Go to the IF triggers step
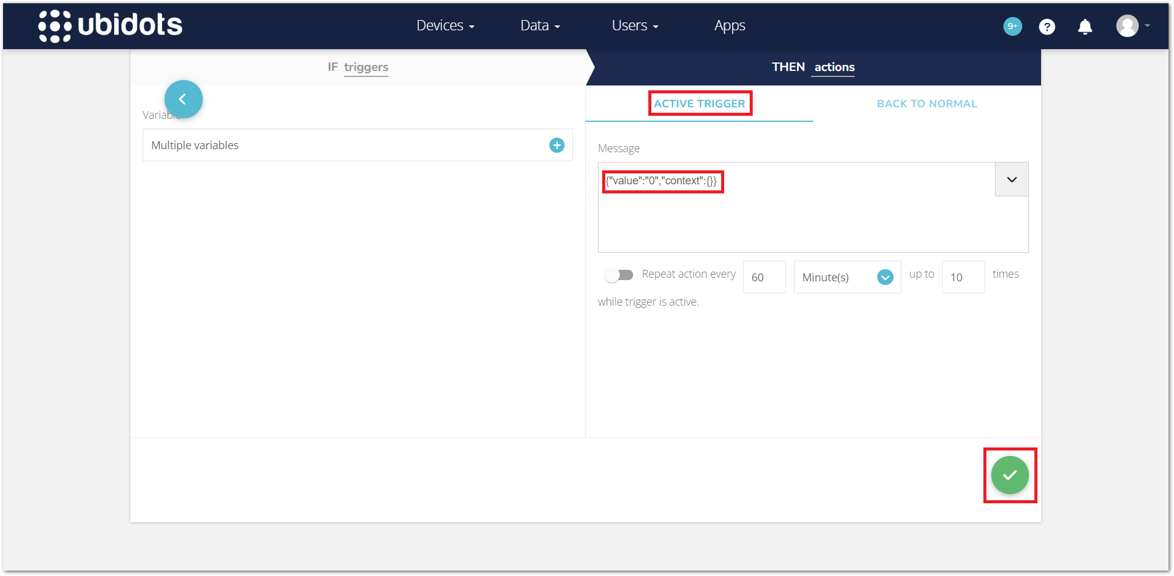This screenshot has height=576, width=1174. (x=358, y=67)
